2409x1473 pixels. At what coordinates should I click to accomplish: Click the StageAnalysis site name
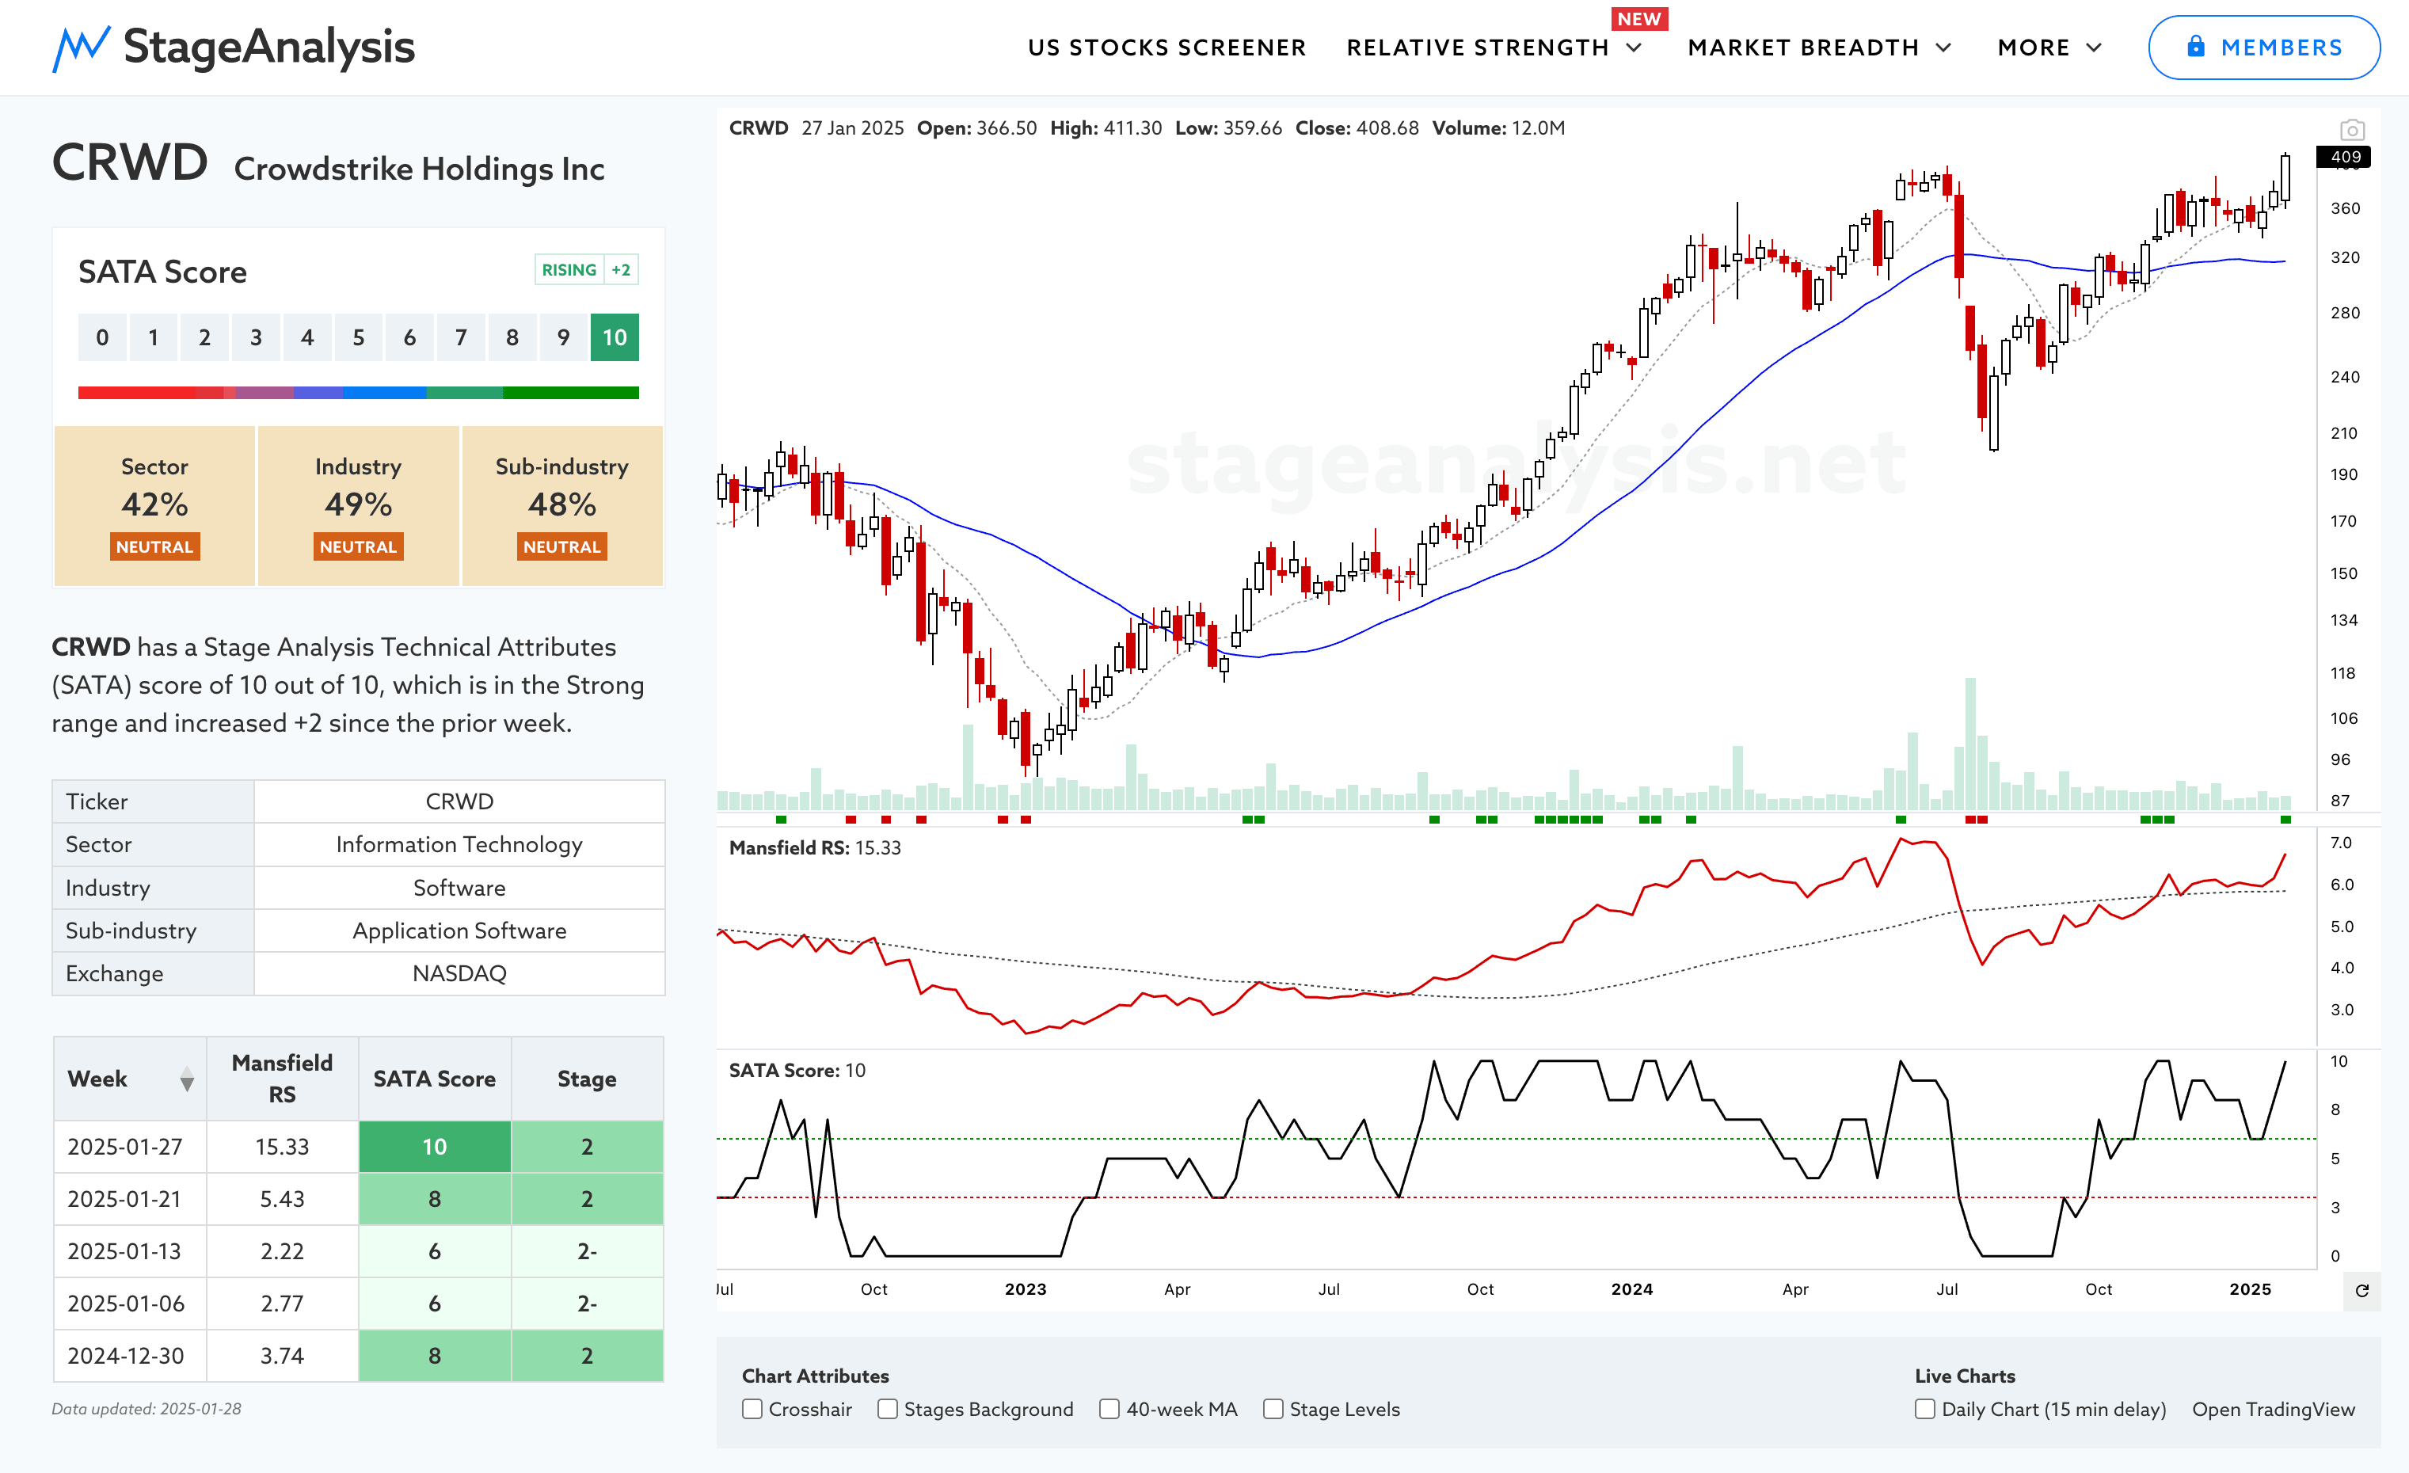click(x=269, y=47)
